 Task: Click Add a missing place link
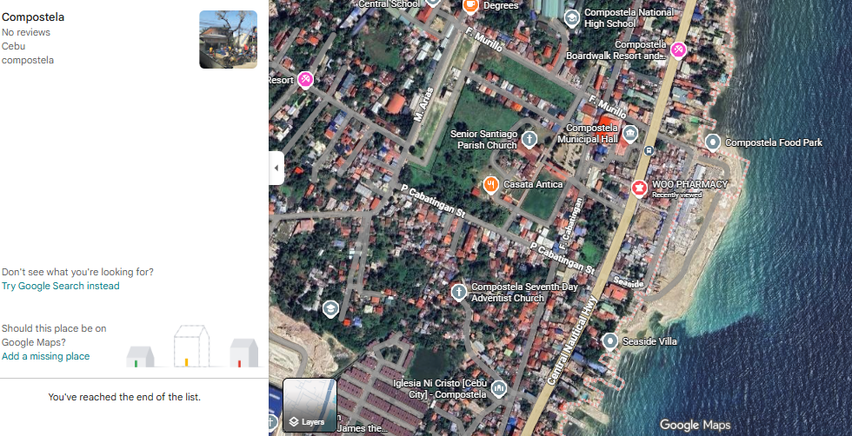click(x=45, y=356)
